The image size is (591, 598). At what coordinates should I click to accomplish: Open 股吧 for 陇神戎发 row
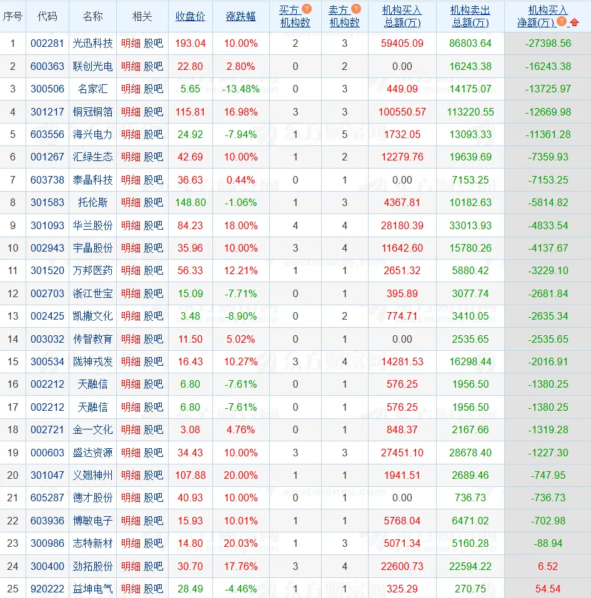point(154,361)
